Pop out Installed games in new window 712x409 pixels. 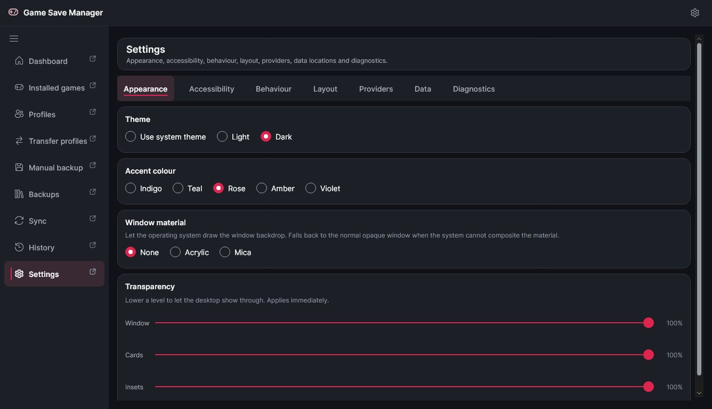pyautogui.click(x=93, y=85)
